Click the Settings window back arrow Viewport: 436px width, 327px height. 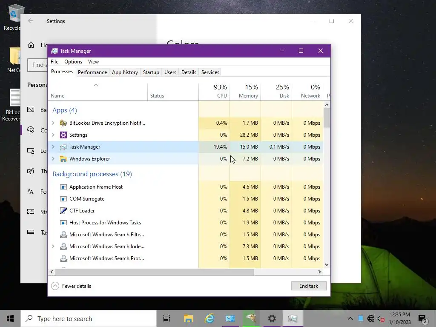(x=31, y=21)
